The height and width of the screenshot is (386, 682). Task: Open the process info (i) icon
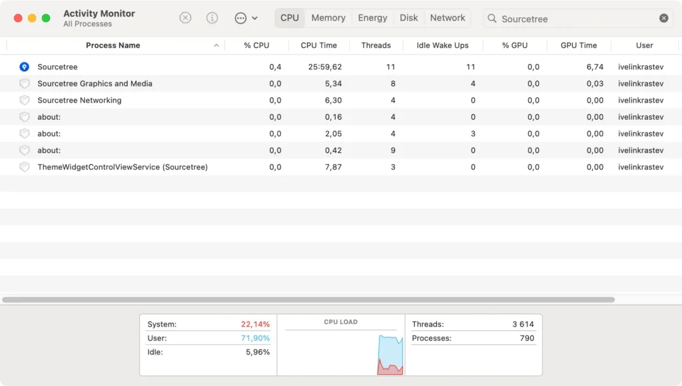coord(212,18)
